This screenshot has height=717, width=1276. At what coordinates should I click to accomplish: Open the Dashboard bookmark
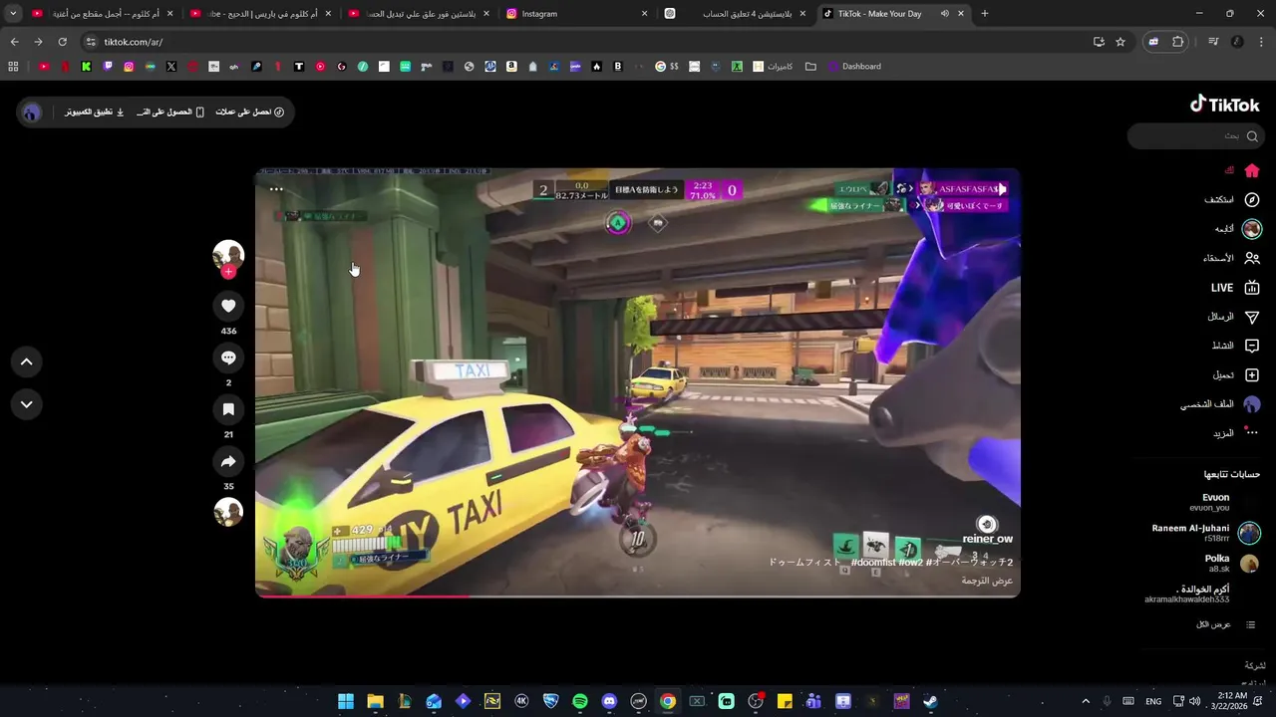click(855, 67)
